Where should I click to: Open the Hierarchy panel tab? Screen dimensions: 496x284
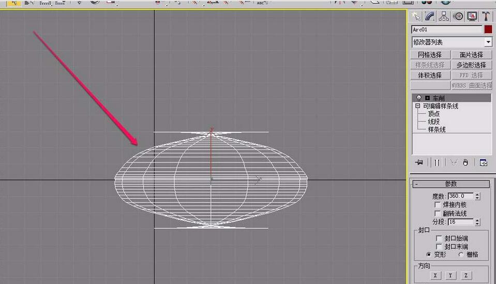pos(444,16)
